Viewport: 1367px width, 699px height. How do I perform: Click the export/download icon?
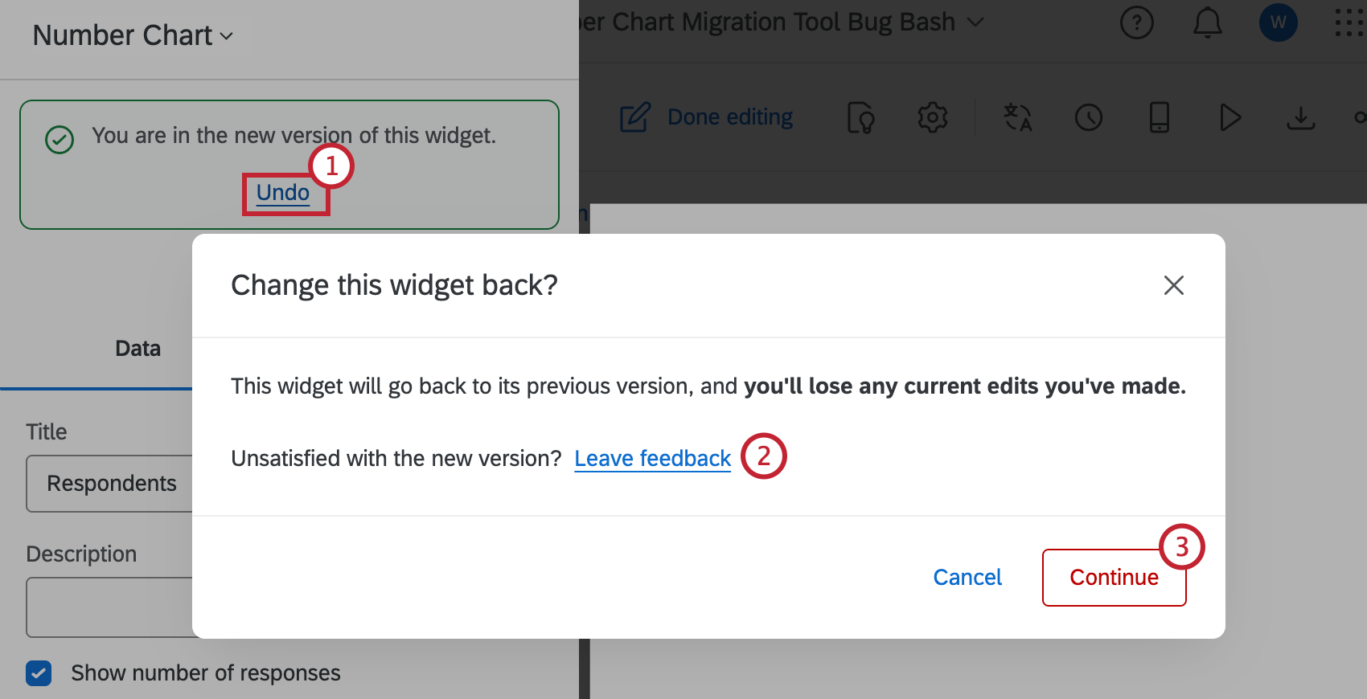(1300, 117)
